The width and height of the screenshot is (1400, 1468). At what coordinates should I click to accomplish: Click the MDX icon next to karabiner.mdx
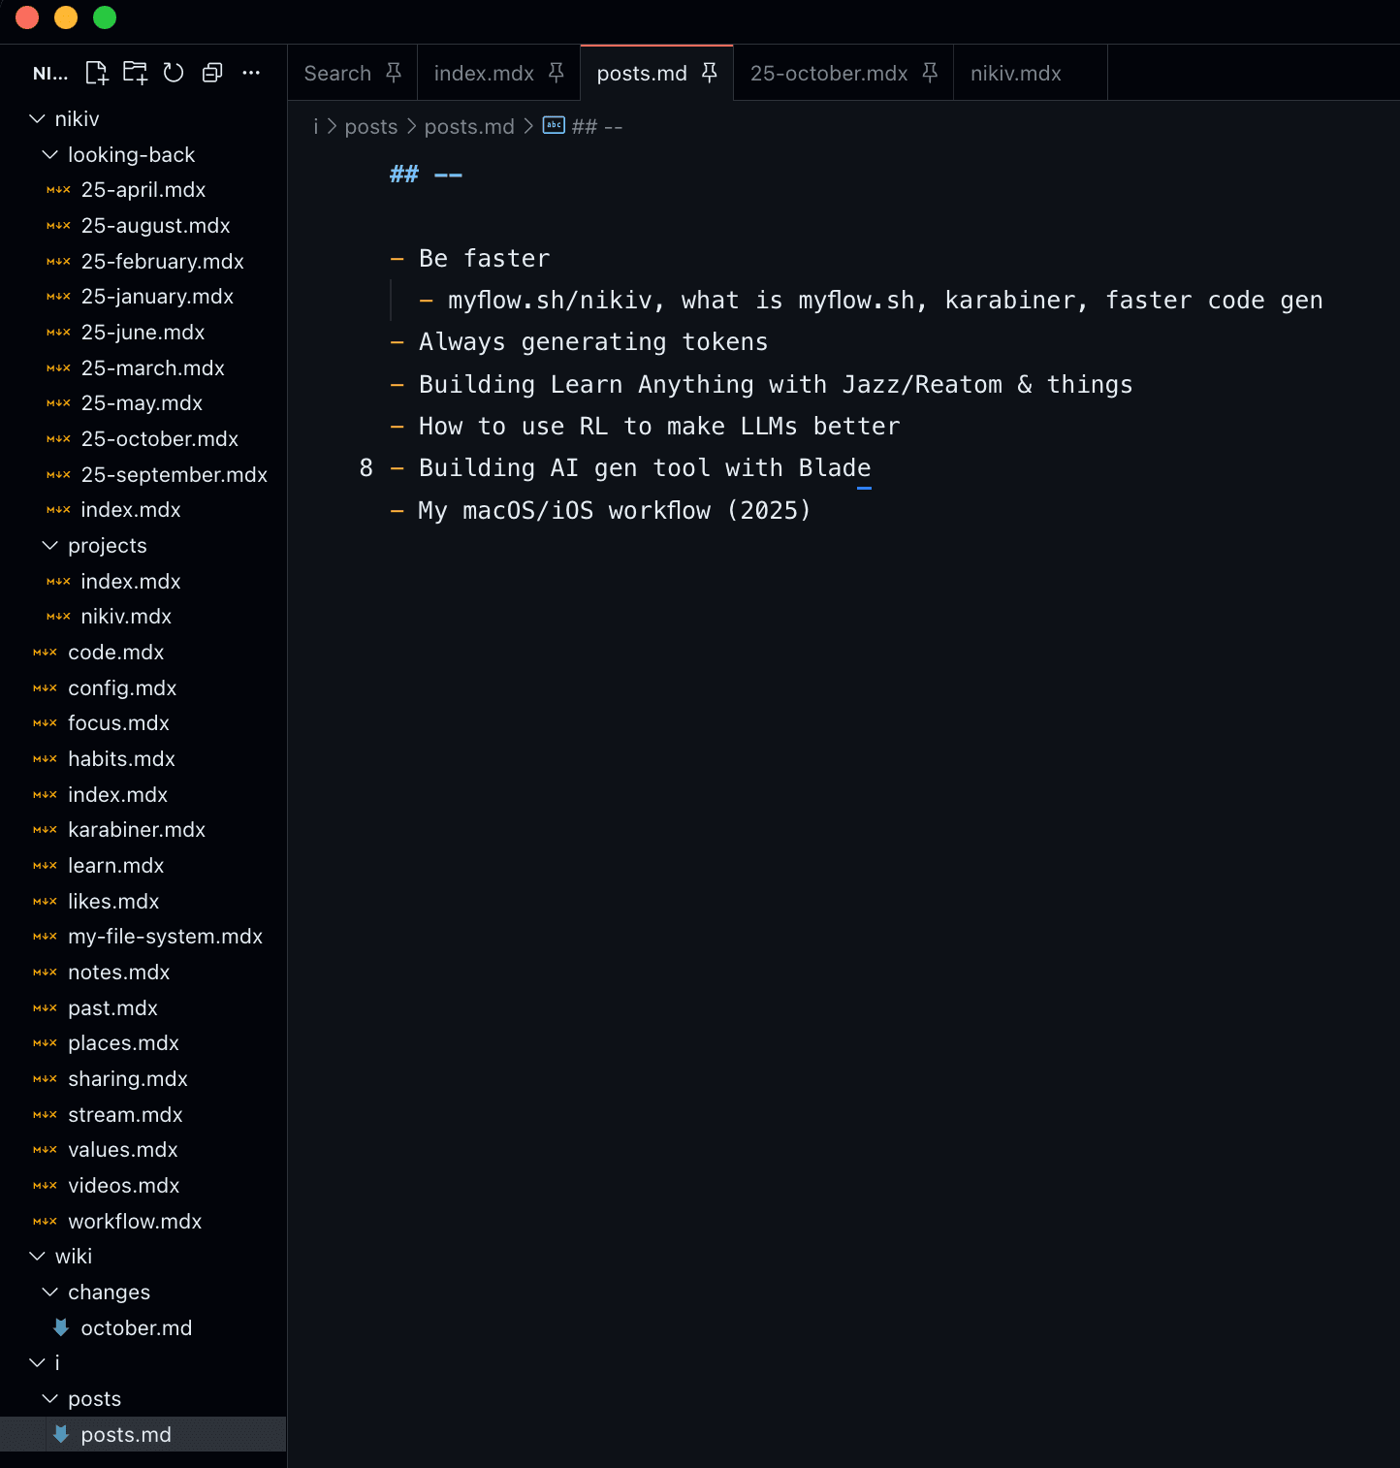click(x=45, y=830)
